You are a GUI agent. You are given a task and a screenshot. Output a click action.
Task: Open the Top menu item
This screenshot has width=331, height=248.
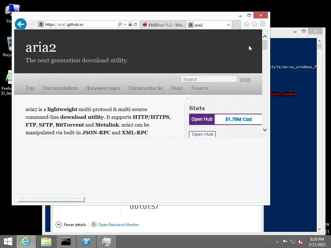(30, 88)
